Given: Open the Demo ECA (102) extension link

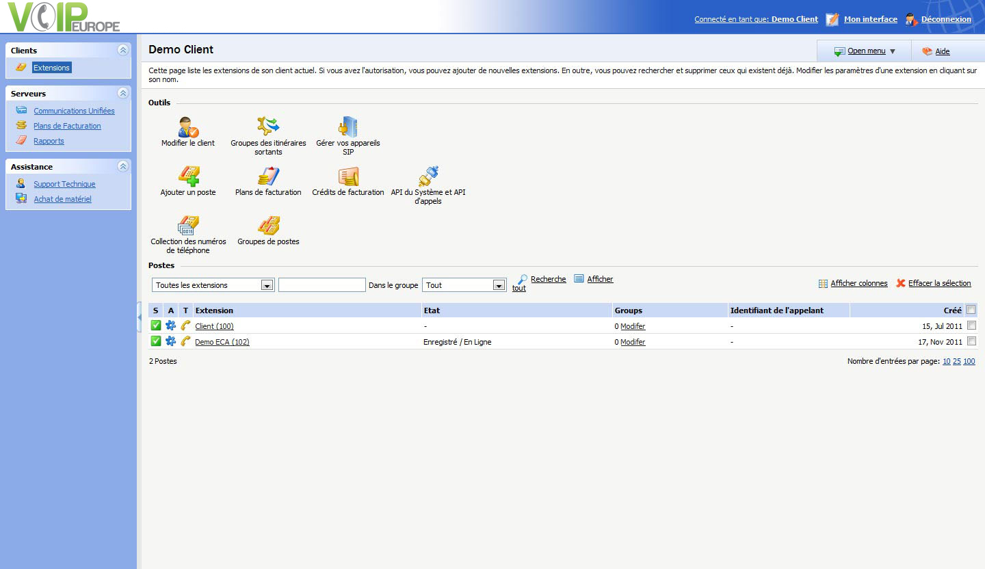Looking at the screenshot, I should coord(222,342).
